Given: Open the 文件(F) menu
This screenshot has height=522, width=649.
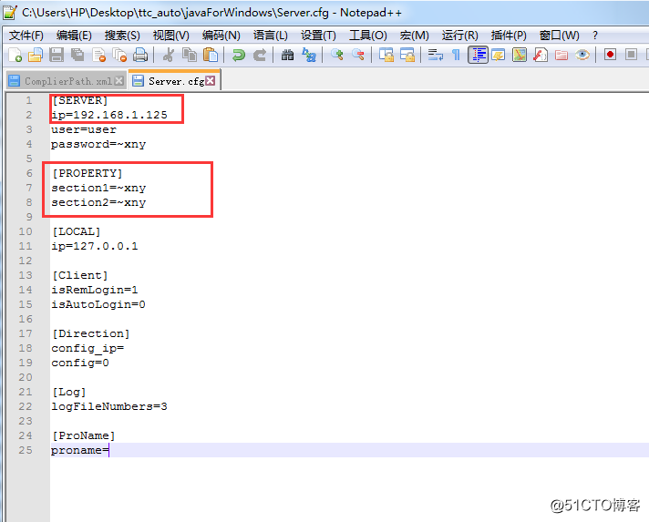Looking at the screenshot, I should pos(26,36).
